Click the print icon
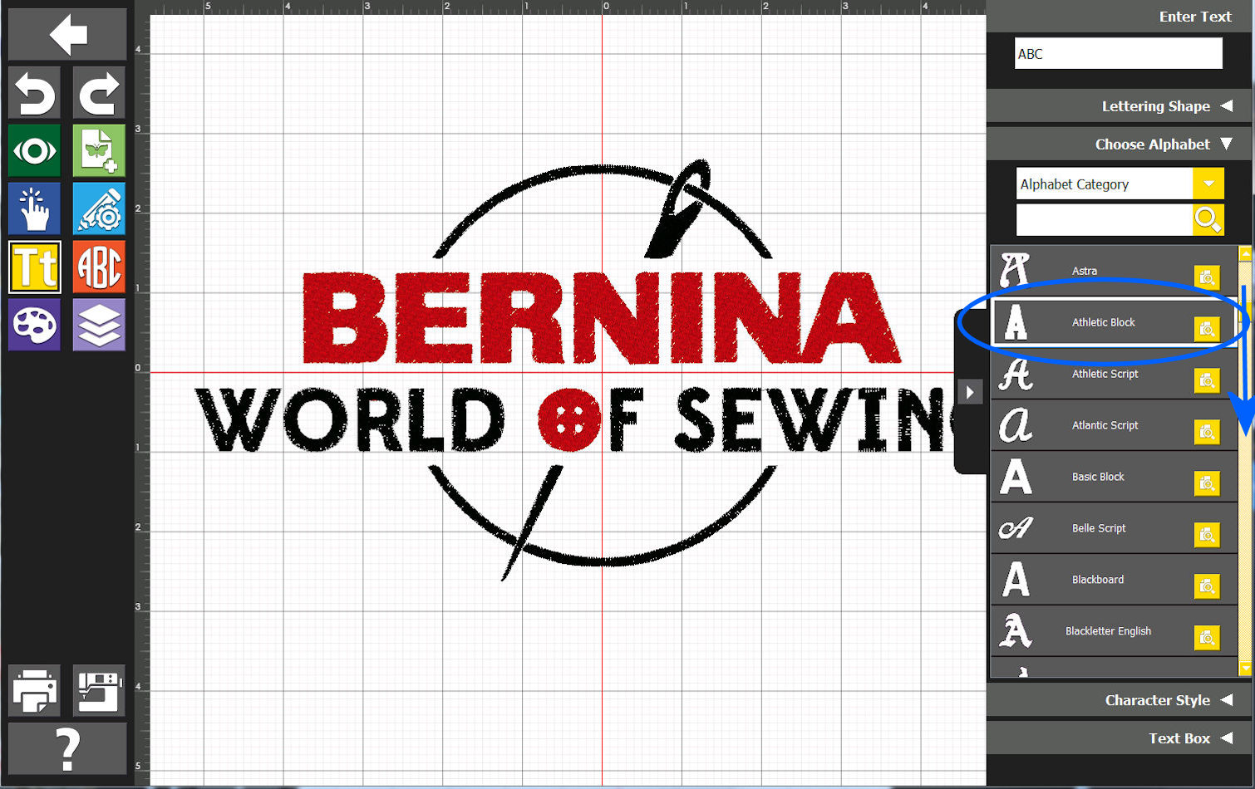This screenshot has width=1255, height=789. pos(35,690)
